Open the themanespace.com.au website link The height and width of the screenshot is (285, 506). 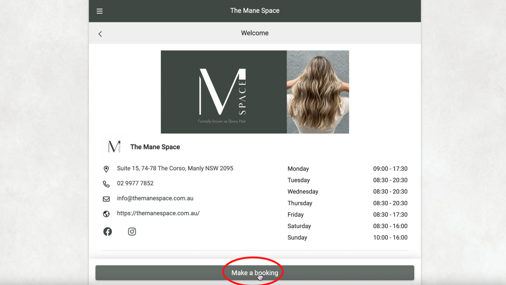pyautogui.click(x=158, y=213)
